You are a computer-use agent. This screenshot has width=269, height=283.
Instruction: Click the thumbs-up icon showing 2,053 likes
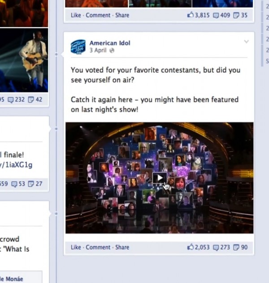tap(191, 247)
